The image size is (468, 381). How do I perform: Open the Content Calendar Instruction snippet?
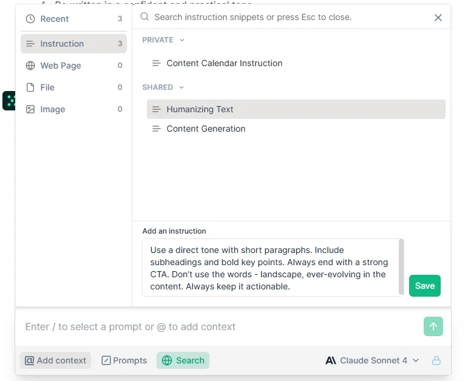(224, 63)
